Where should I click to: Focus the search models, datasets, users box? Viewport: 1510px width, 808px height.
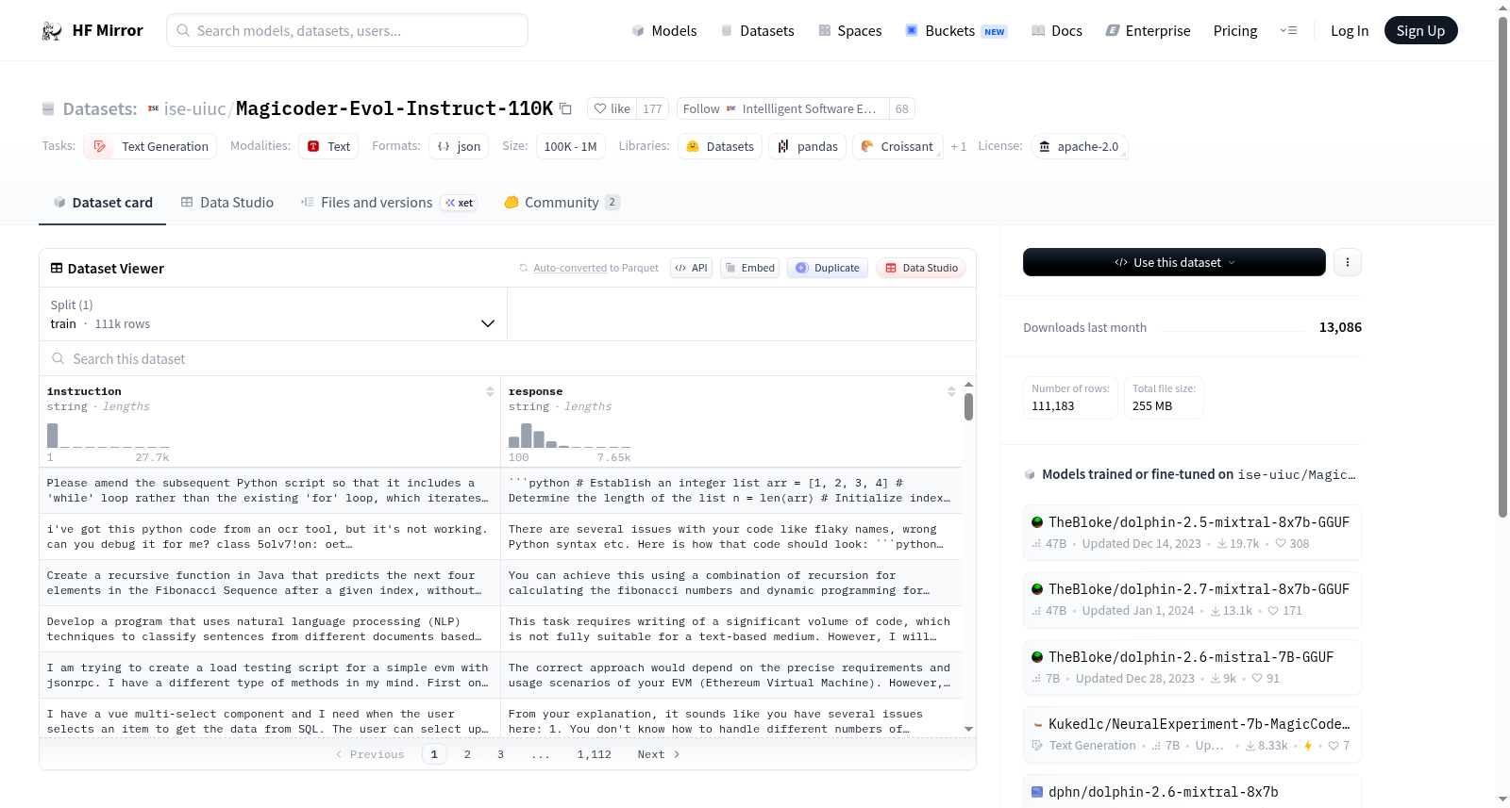[347, 30]
